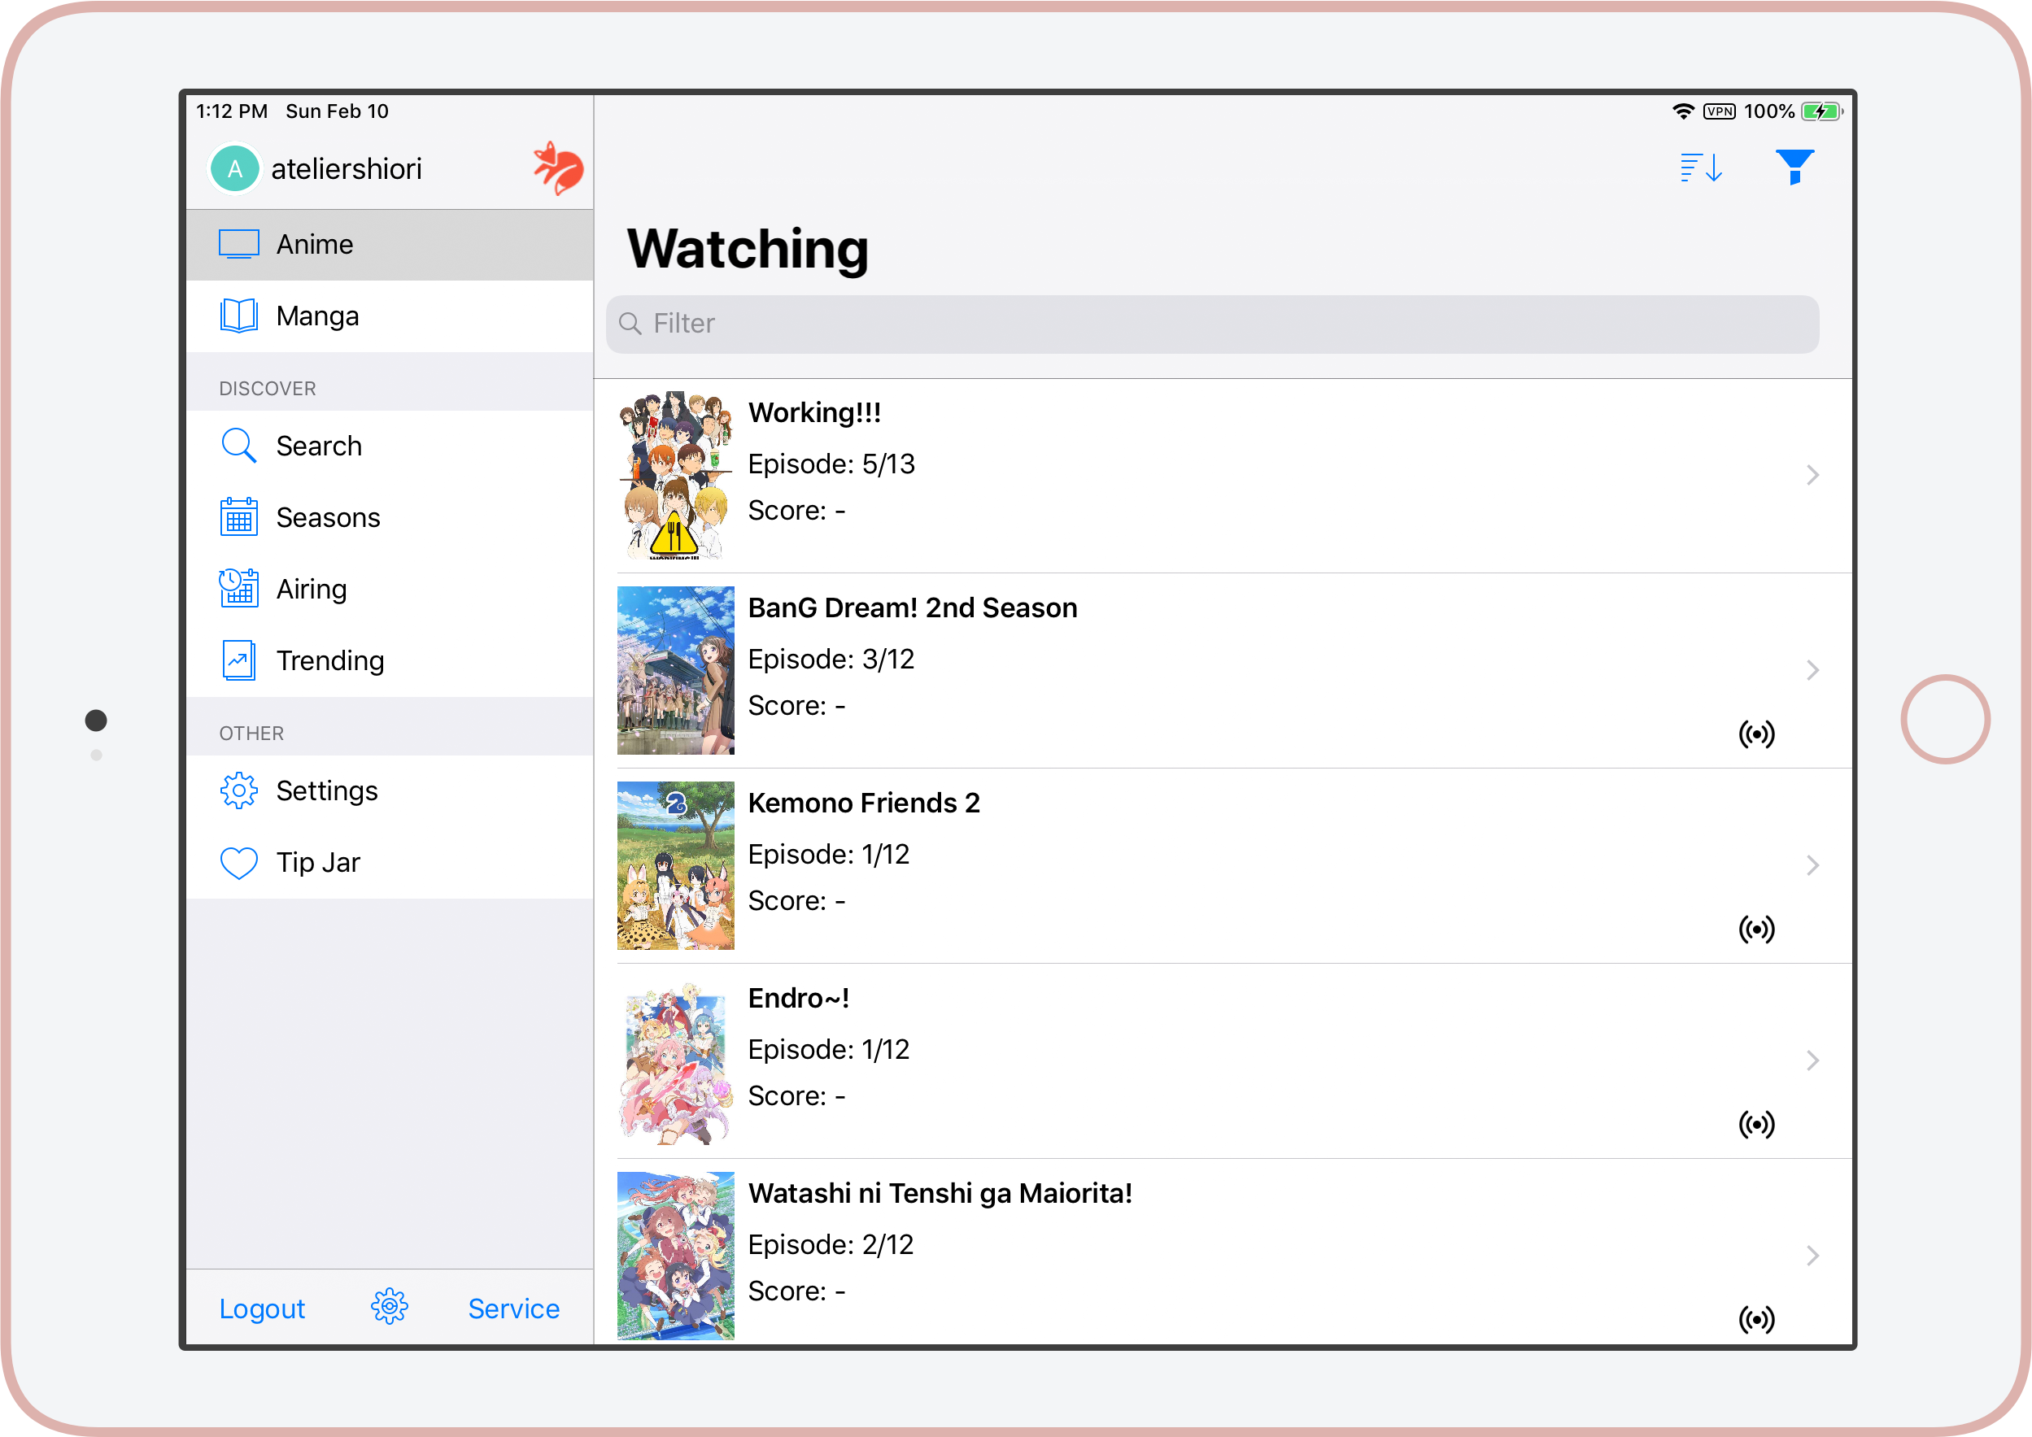Open the Search menu label
2032x1437 pixels.
coord(319,446)
